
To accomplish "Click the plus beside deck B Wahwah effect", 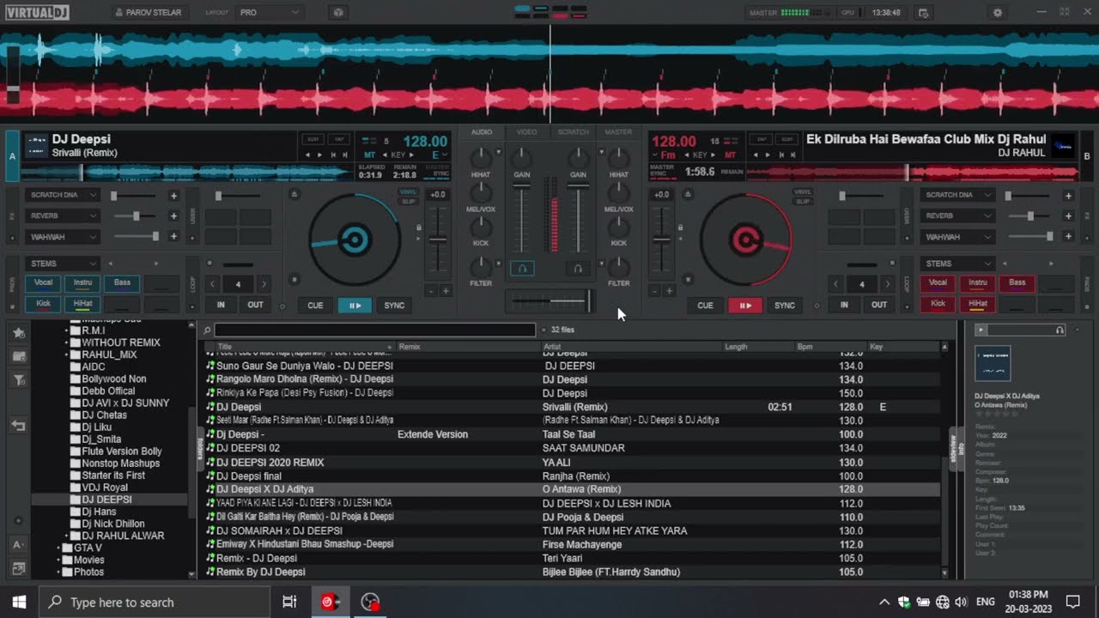I will 1068,237.
